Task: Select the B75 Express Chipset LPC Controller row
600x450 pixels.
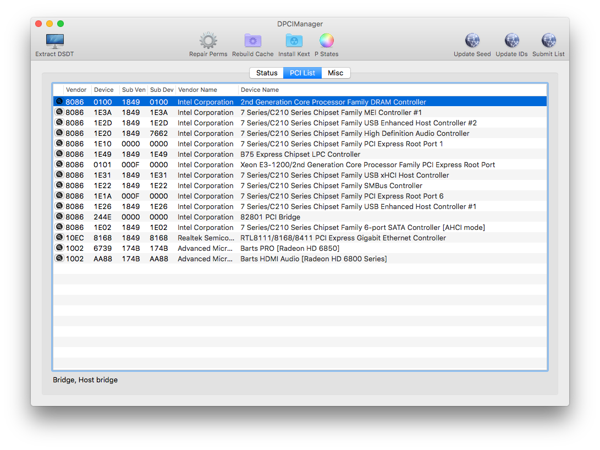Action: (300, 155)
